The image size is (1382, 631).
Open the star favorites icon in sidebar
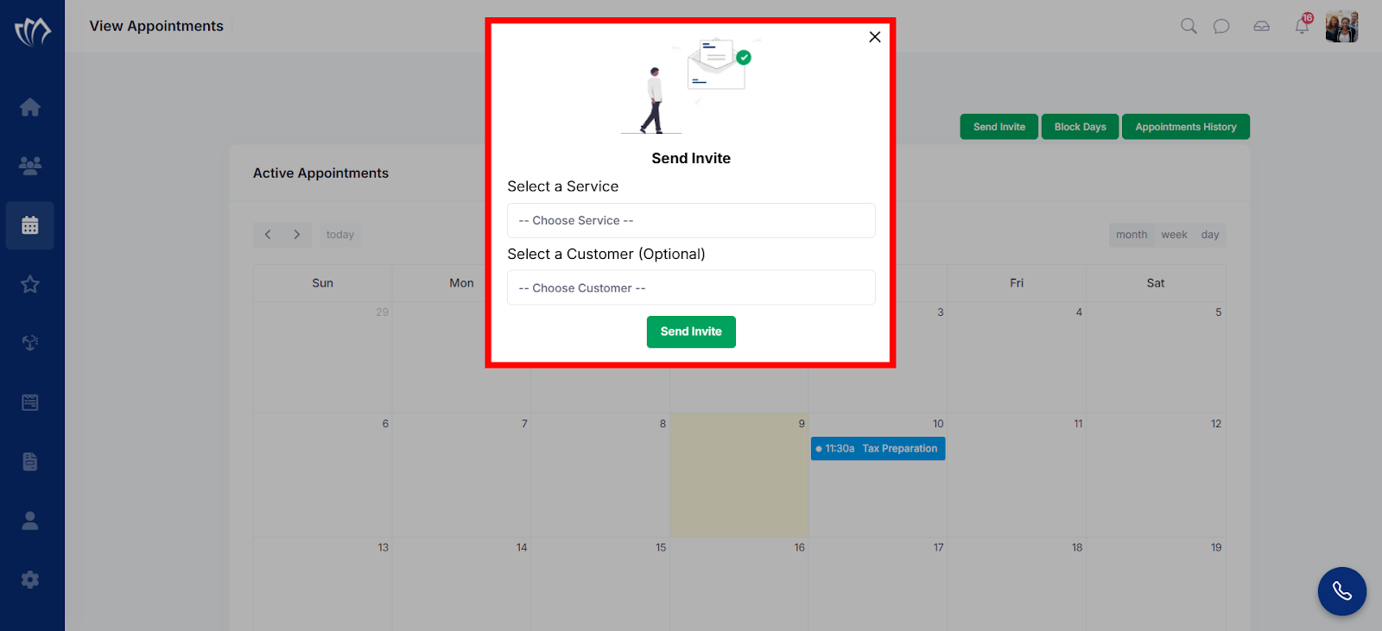pyautogui.click(x=30, y=284)
